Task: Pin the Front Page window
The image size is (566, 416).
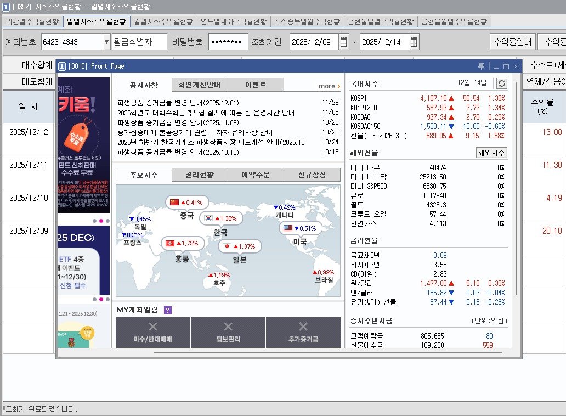Action: click(481, 66)
